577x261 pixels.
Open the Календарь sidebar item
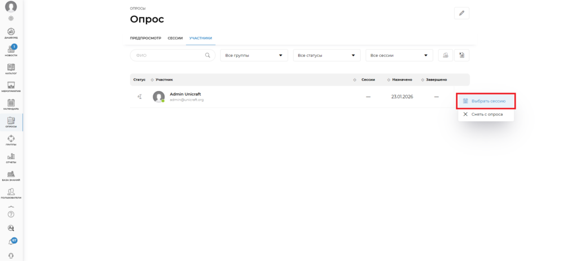[11, 104]
